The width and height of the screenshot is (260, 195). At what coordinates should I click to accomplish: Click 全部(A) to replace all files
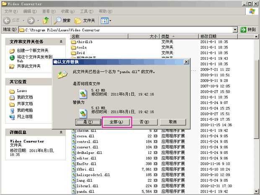tap(117, 122)
